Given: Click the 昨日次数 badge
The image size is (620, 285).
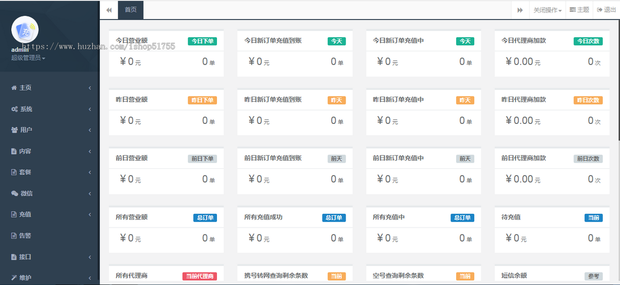Looking at the screenshot, I should pos(588,100).
